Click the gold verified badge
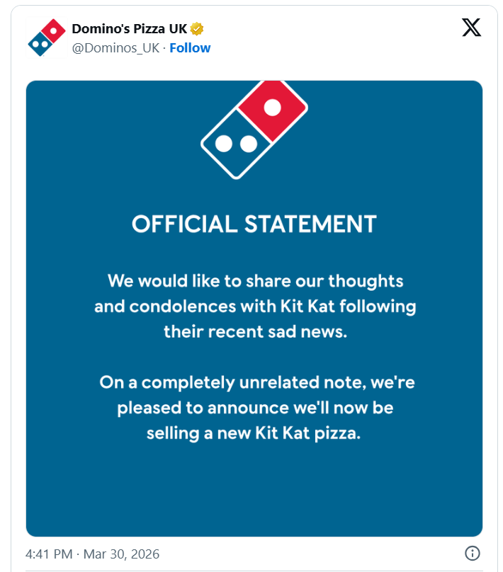This screenshot has width=503, height=572. tap(198, 29)
